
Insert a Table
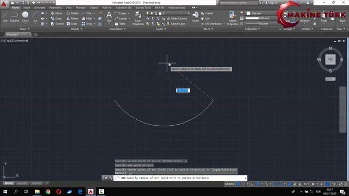pyautogui.click(x=120, y=23)
